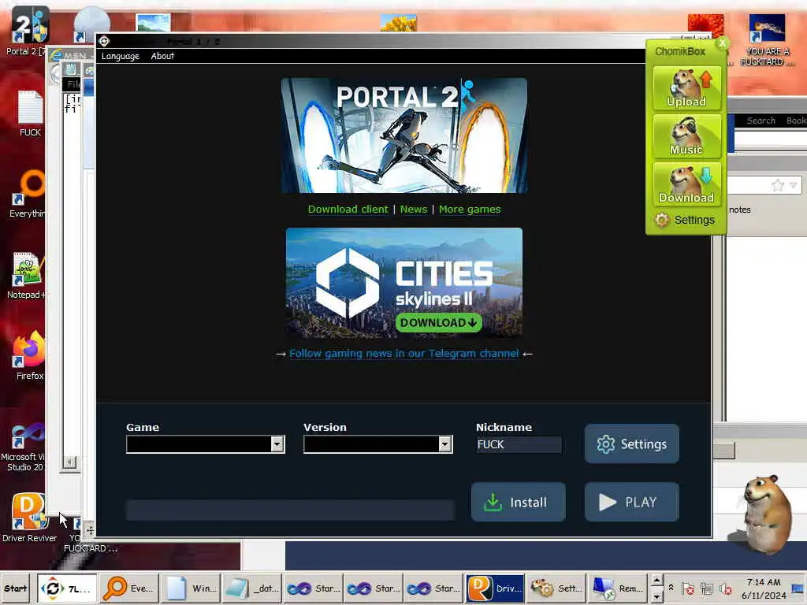Switch to Rem... remote desktop taskbar button

(x=616, y=588)
